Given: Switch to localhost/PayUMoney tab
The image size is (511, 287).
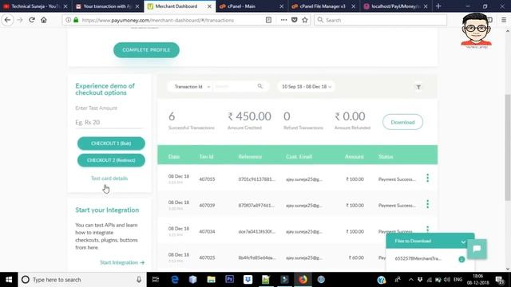Looking at the screenshot, I should (x=395, y=6).
